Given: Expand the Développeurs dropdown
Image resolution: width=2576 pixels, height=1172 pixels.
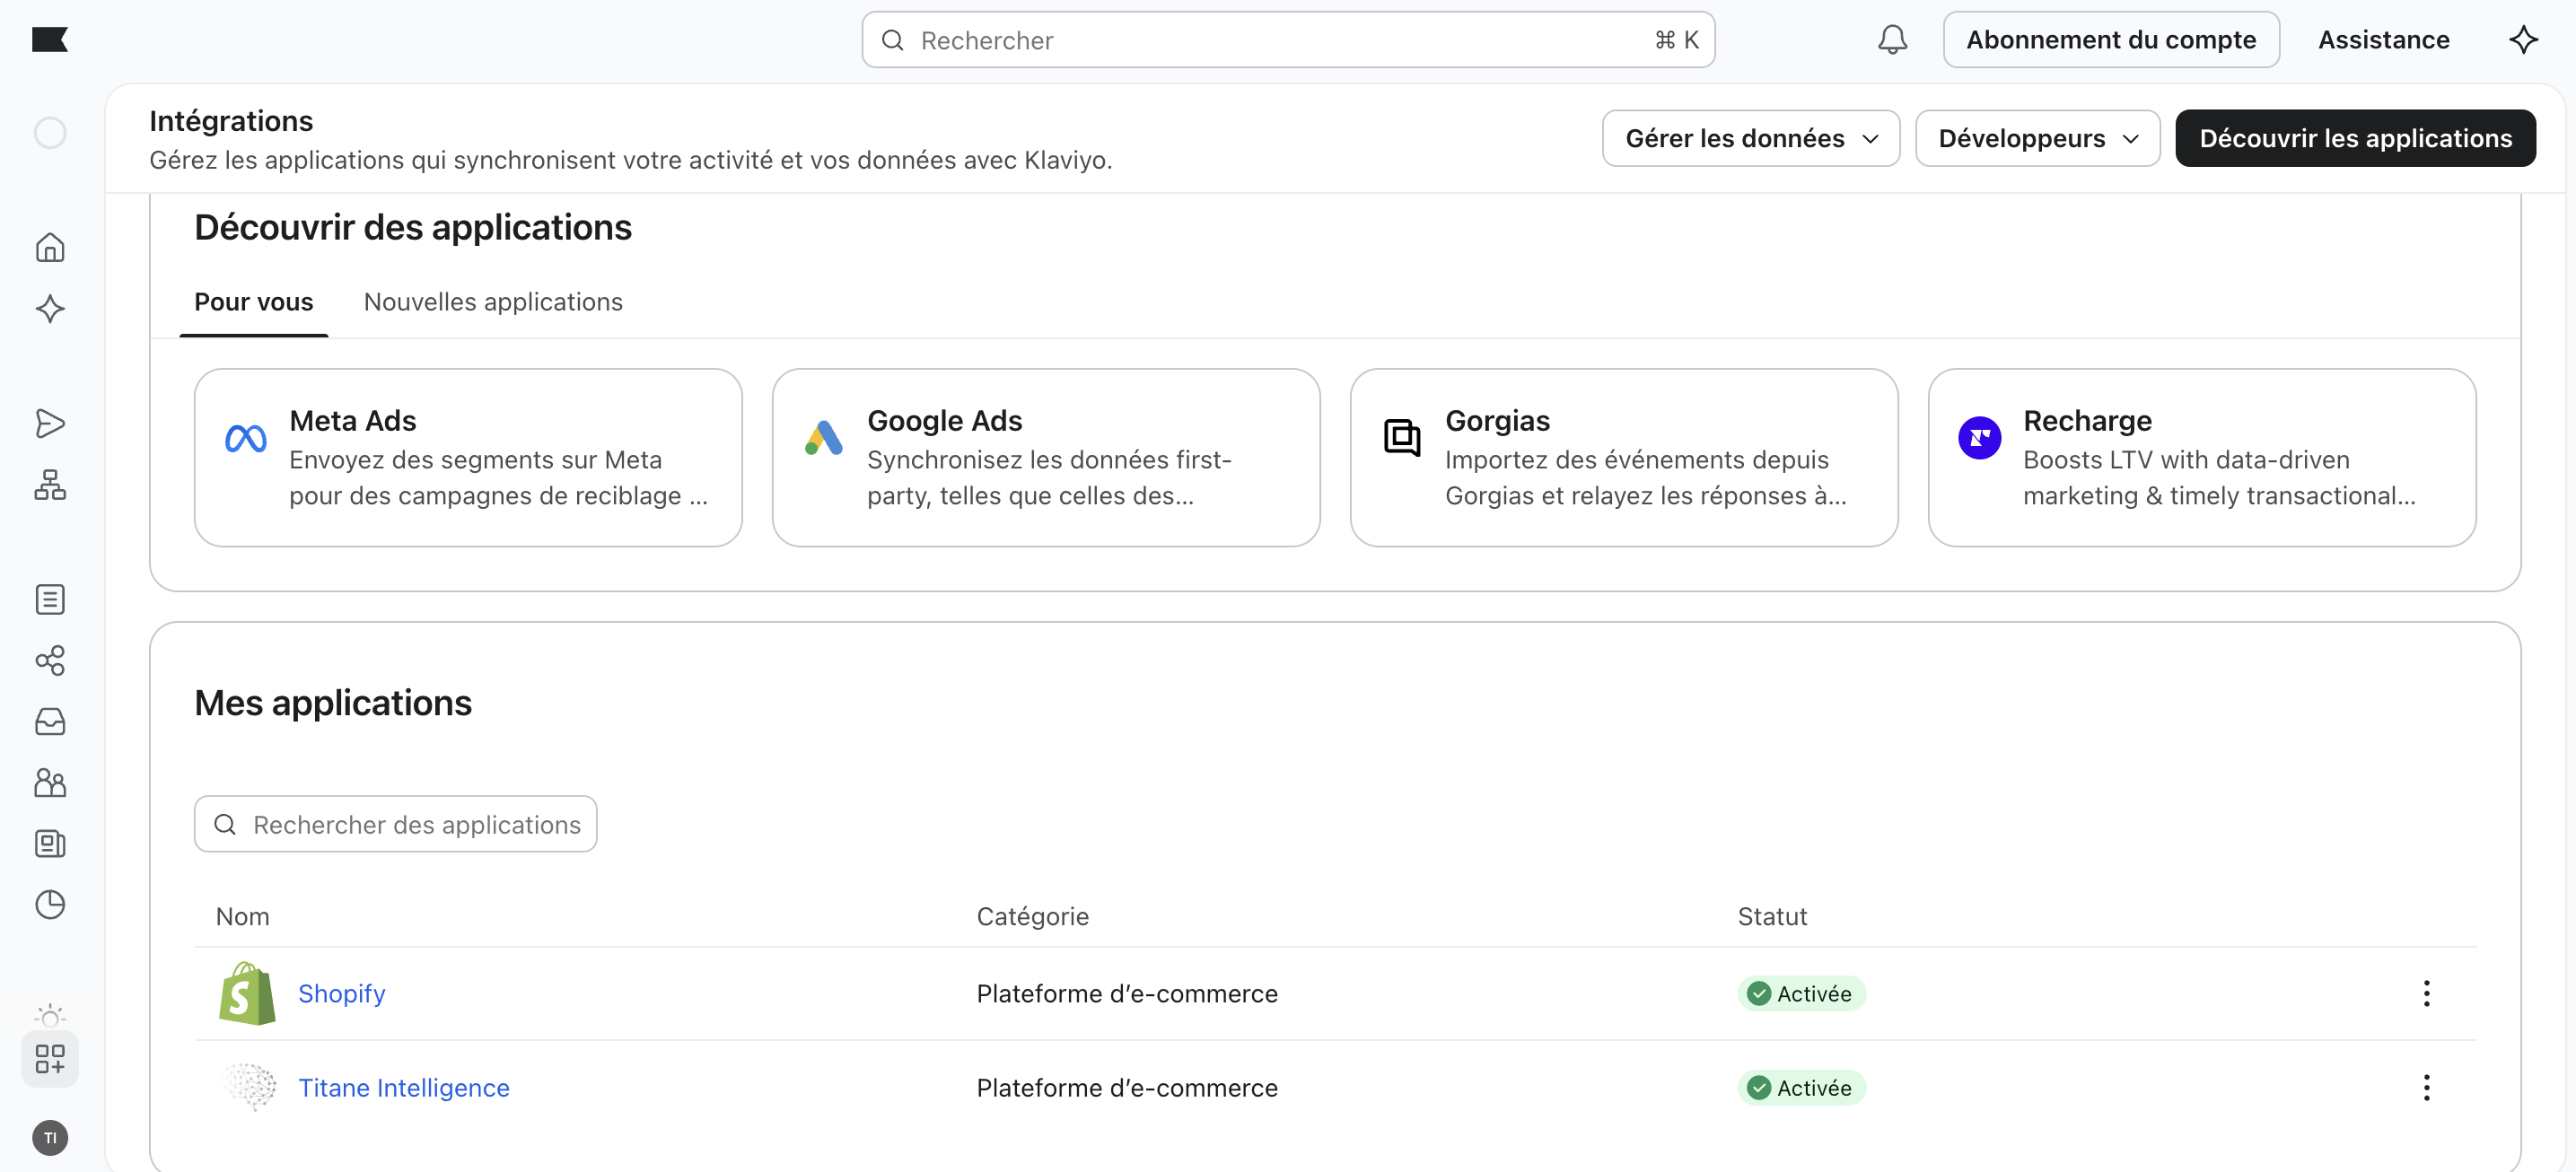Looking at the screenshot, I should pyautogui.click(x=2038, y=138).
